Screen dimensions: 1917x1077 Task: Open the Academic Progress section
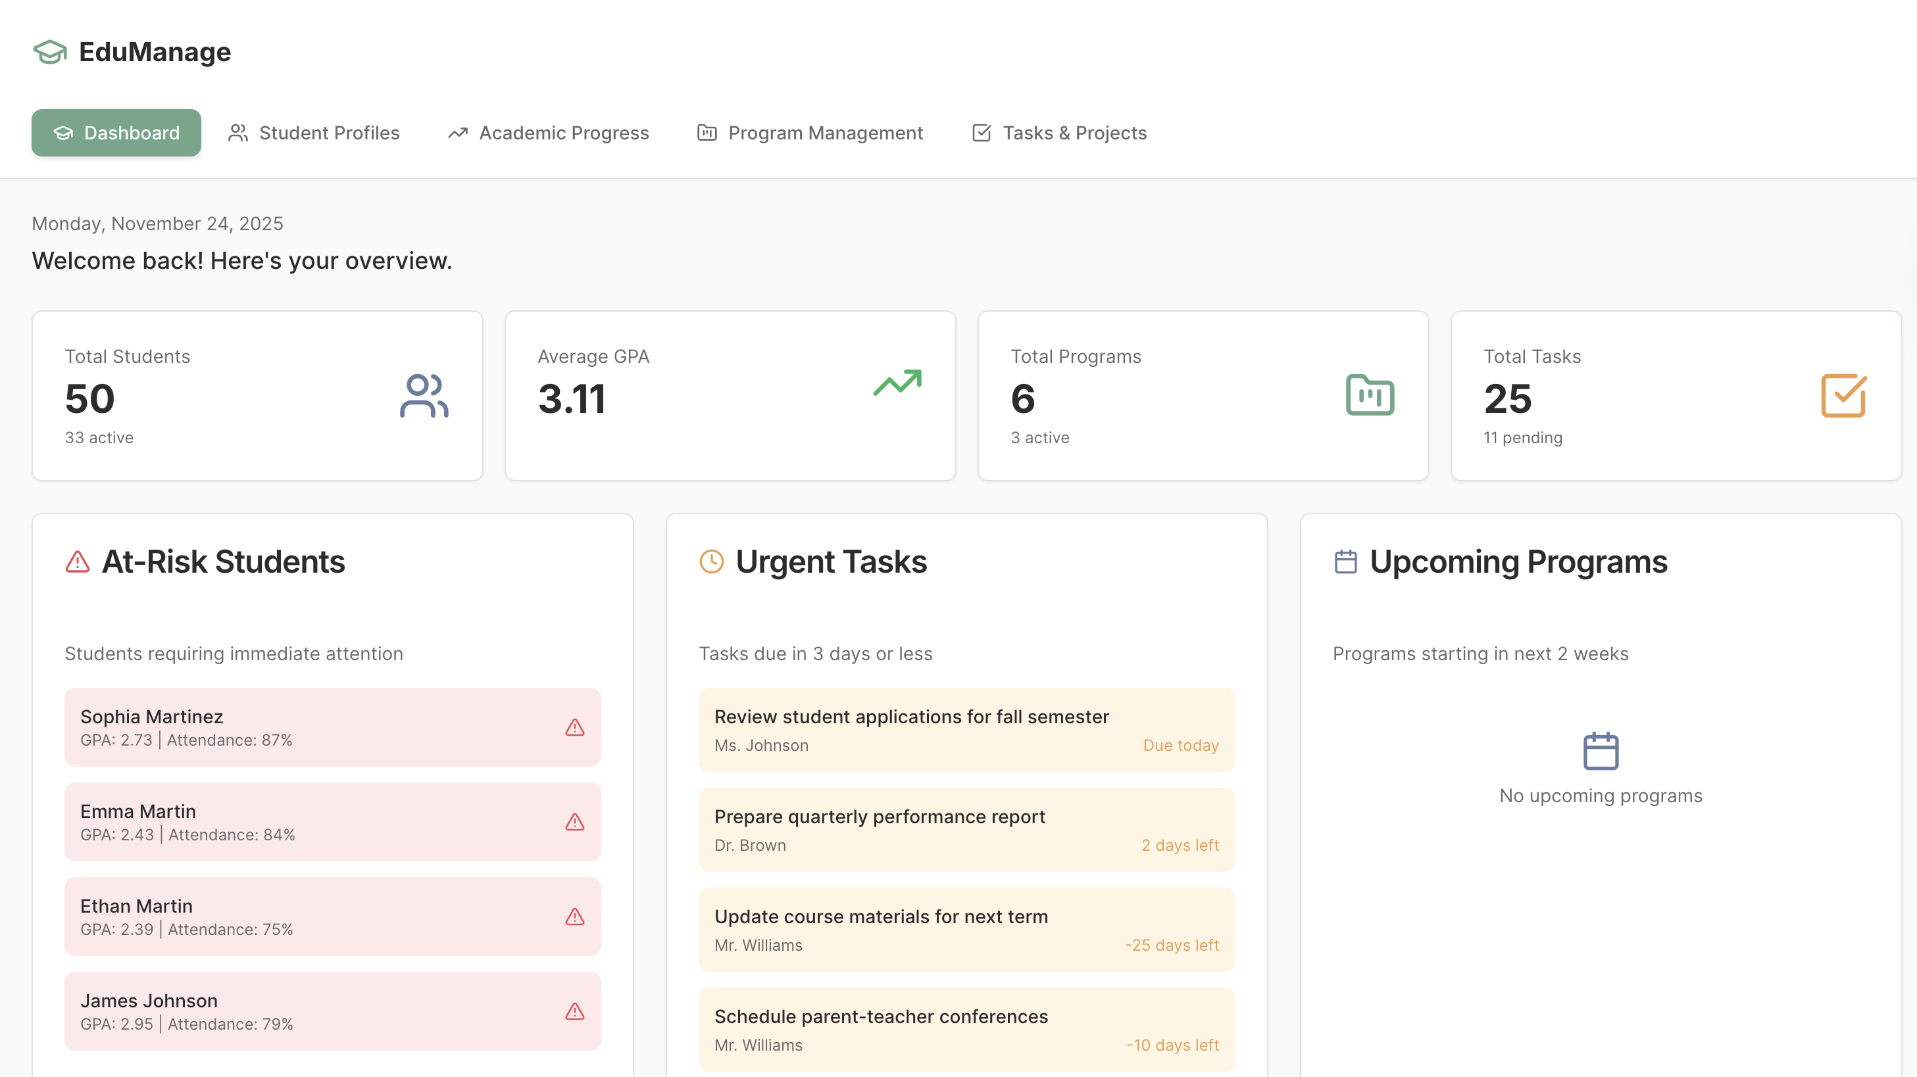pos(548,132)
